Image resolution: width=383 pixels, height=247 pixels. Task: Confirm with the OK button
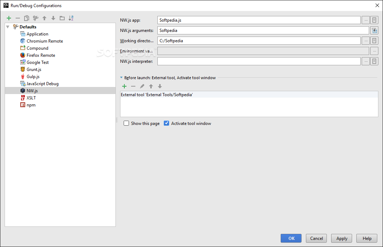point(291,238)
